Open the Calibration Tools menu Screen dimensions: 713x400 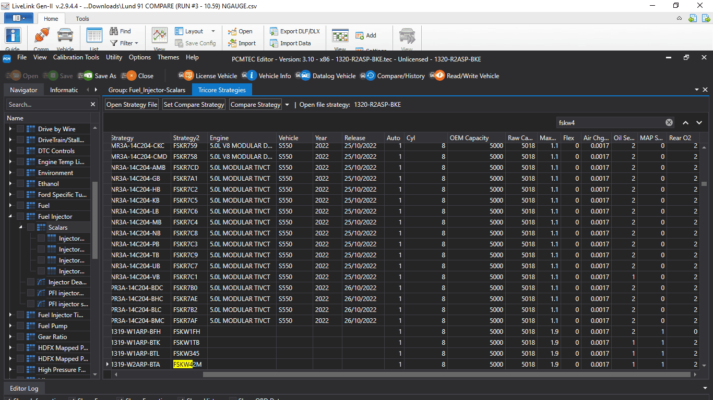[76, 57]
